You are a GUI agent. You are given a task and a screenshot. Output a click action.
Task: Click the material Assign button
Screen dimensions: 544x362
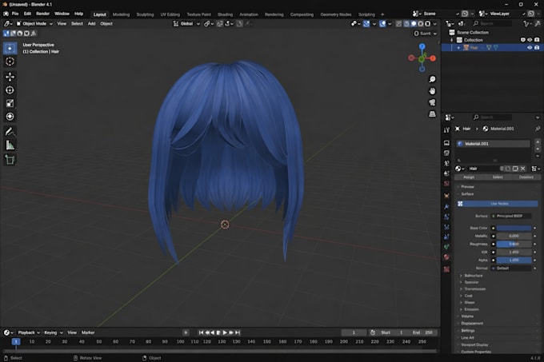coord(469,177)
